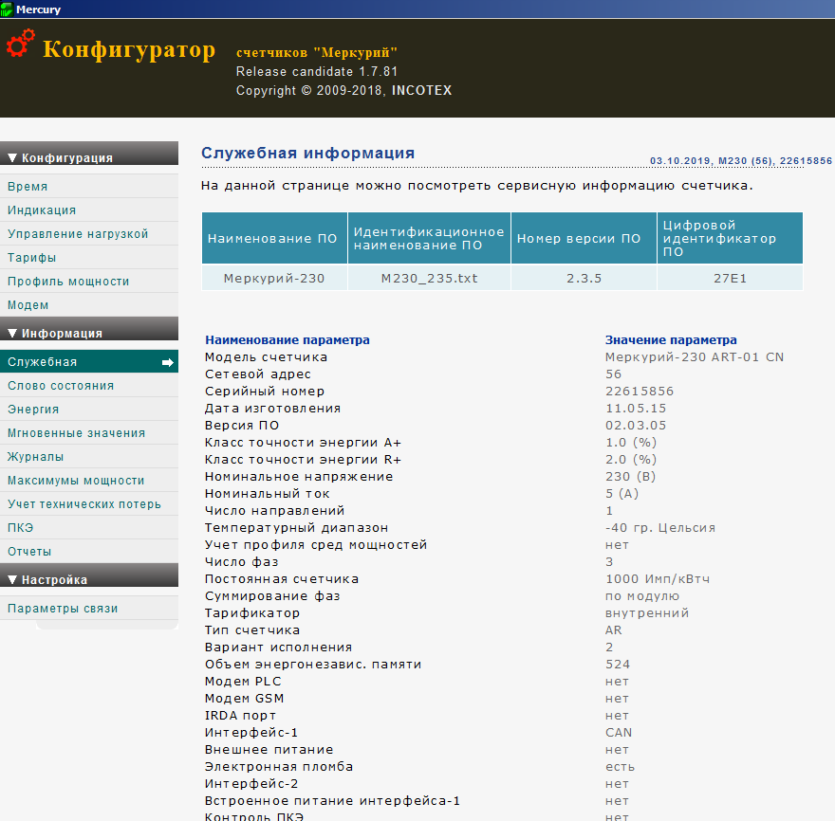Screen dimensions: 835x821
Task: Select the Меркурий-230 ART-01 CN value
Action: click(x=695, y=357)
